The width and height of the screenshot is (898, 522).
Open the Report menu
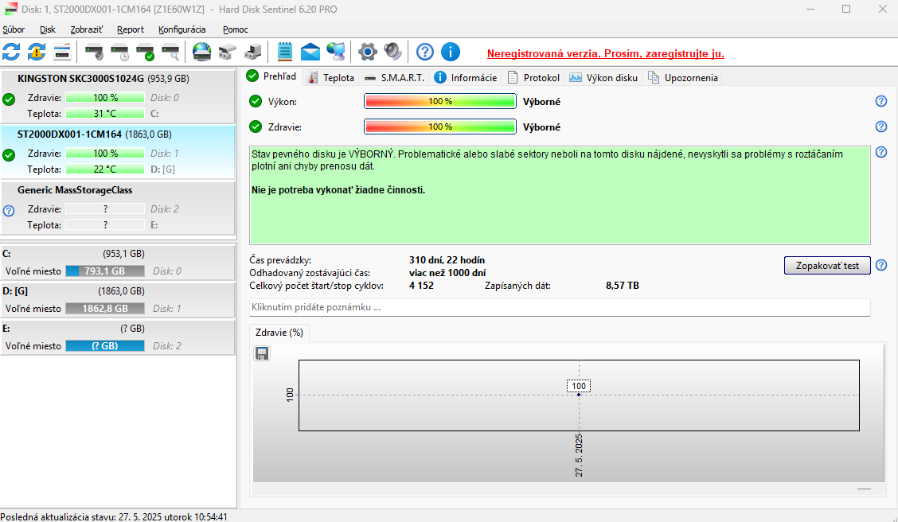131,29
